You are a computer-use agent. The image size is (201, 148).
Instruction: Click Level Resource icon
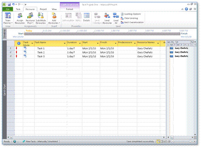pyautogui.click(x=107, y=18)
